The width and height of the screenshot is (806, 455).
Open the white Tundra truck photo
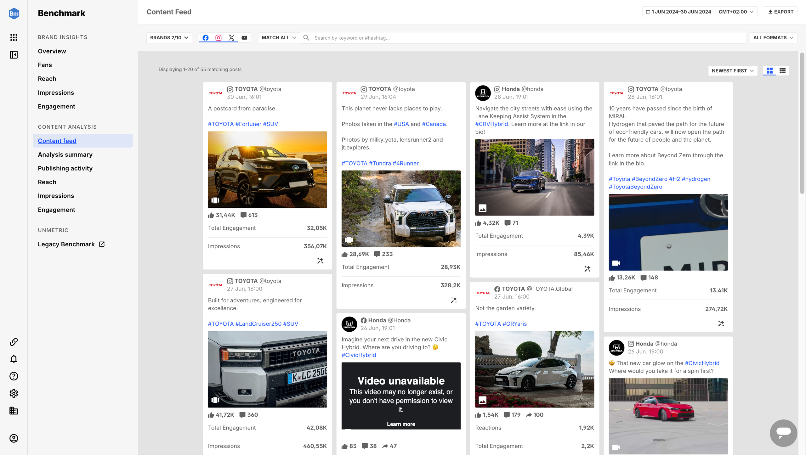tap(401, 209)
